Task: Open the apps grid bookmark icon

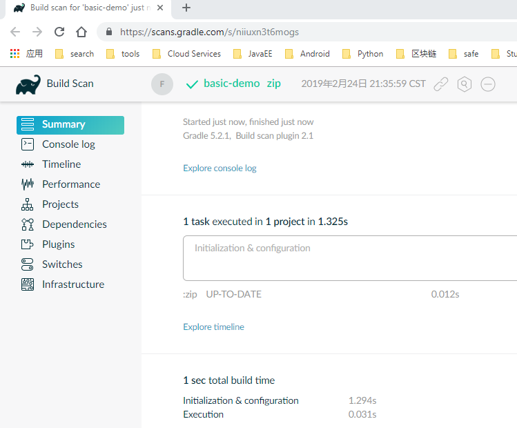Action: point(14,53)
